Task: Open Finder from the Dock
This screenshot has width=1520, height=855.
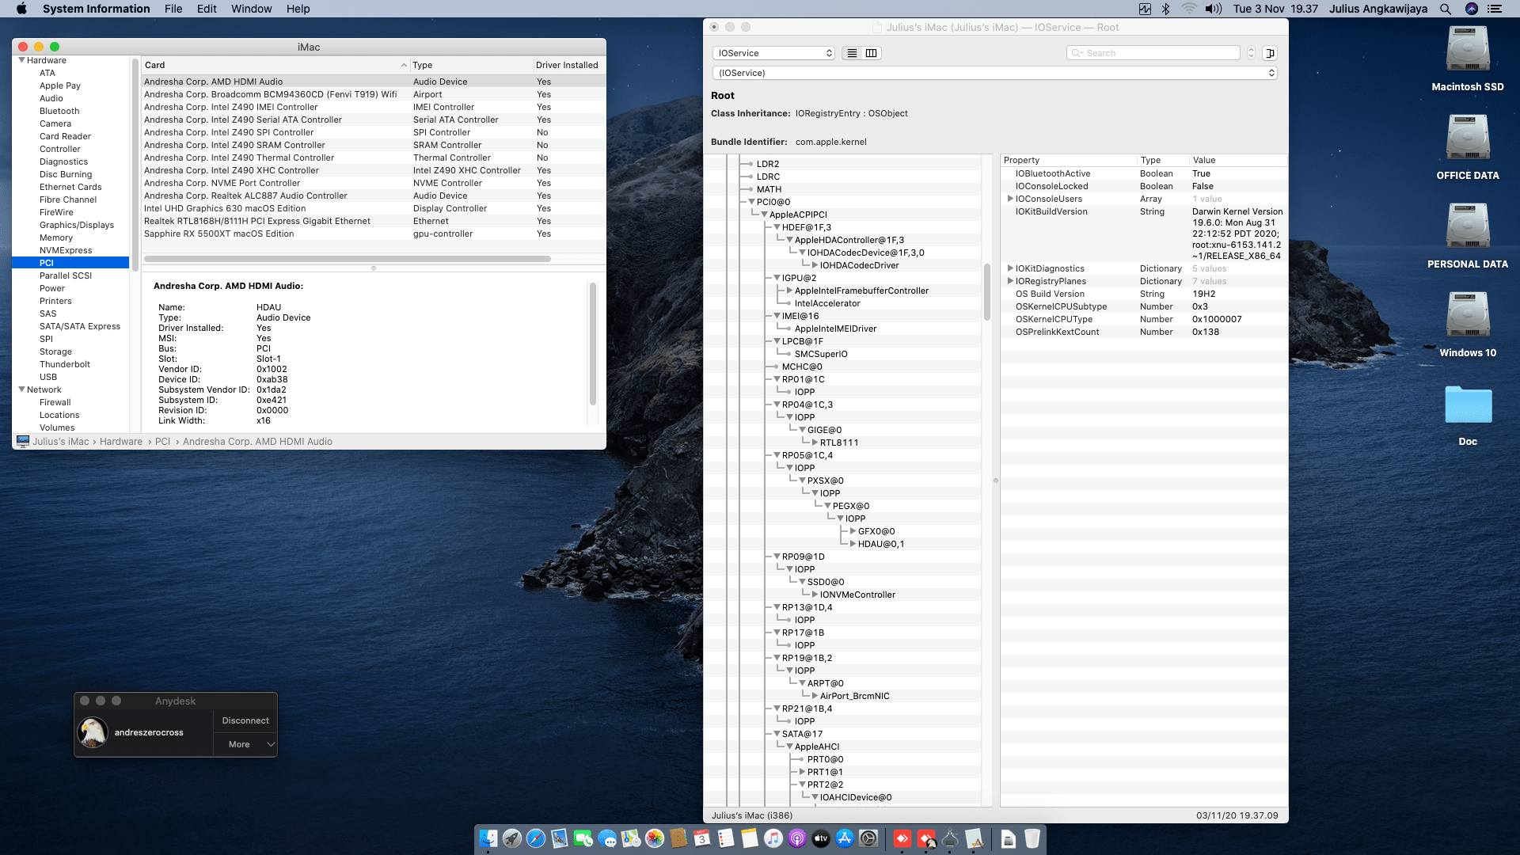Action: coord(488,838)
